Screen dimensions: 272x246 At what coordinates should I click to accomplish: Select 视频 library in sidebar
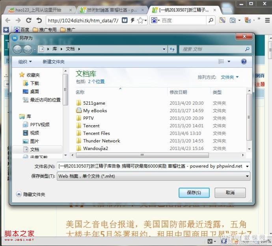[x=31, y=133]
